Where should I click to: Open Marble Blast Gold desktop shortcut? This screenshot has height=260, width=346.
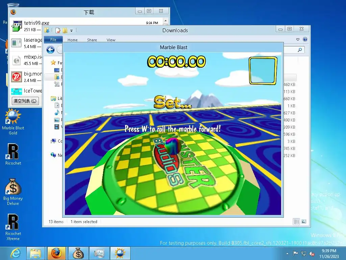pos(13,122)
